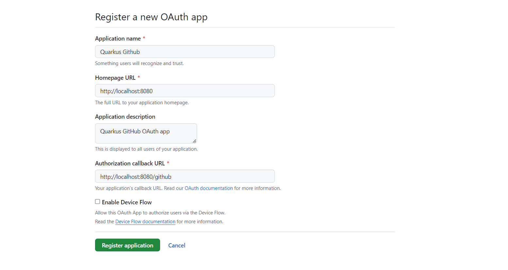Screen dimensions: 508x270
Task: Open the OAuth documentation link
Action: click(209, 188)
